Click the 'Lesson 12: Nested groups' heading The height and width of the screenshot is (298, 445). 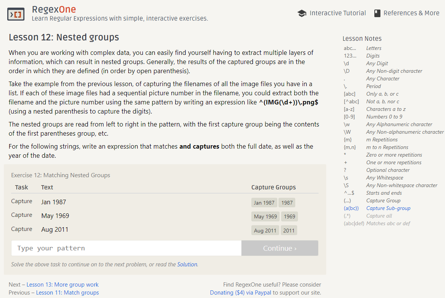point(64,37)
